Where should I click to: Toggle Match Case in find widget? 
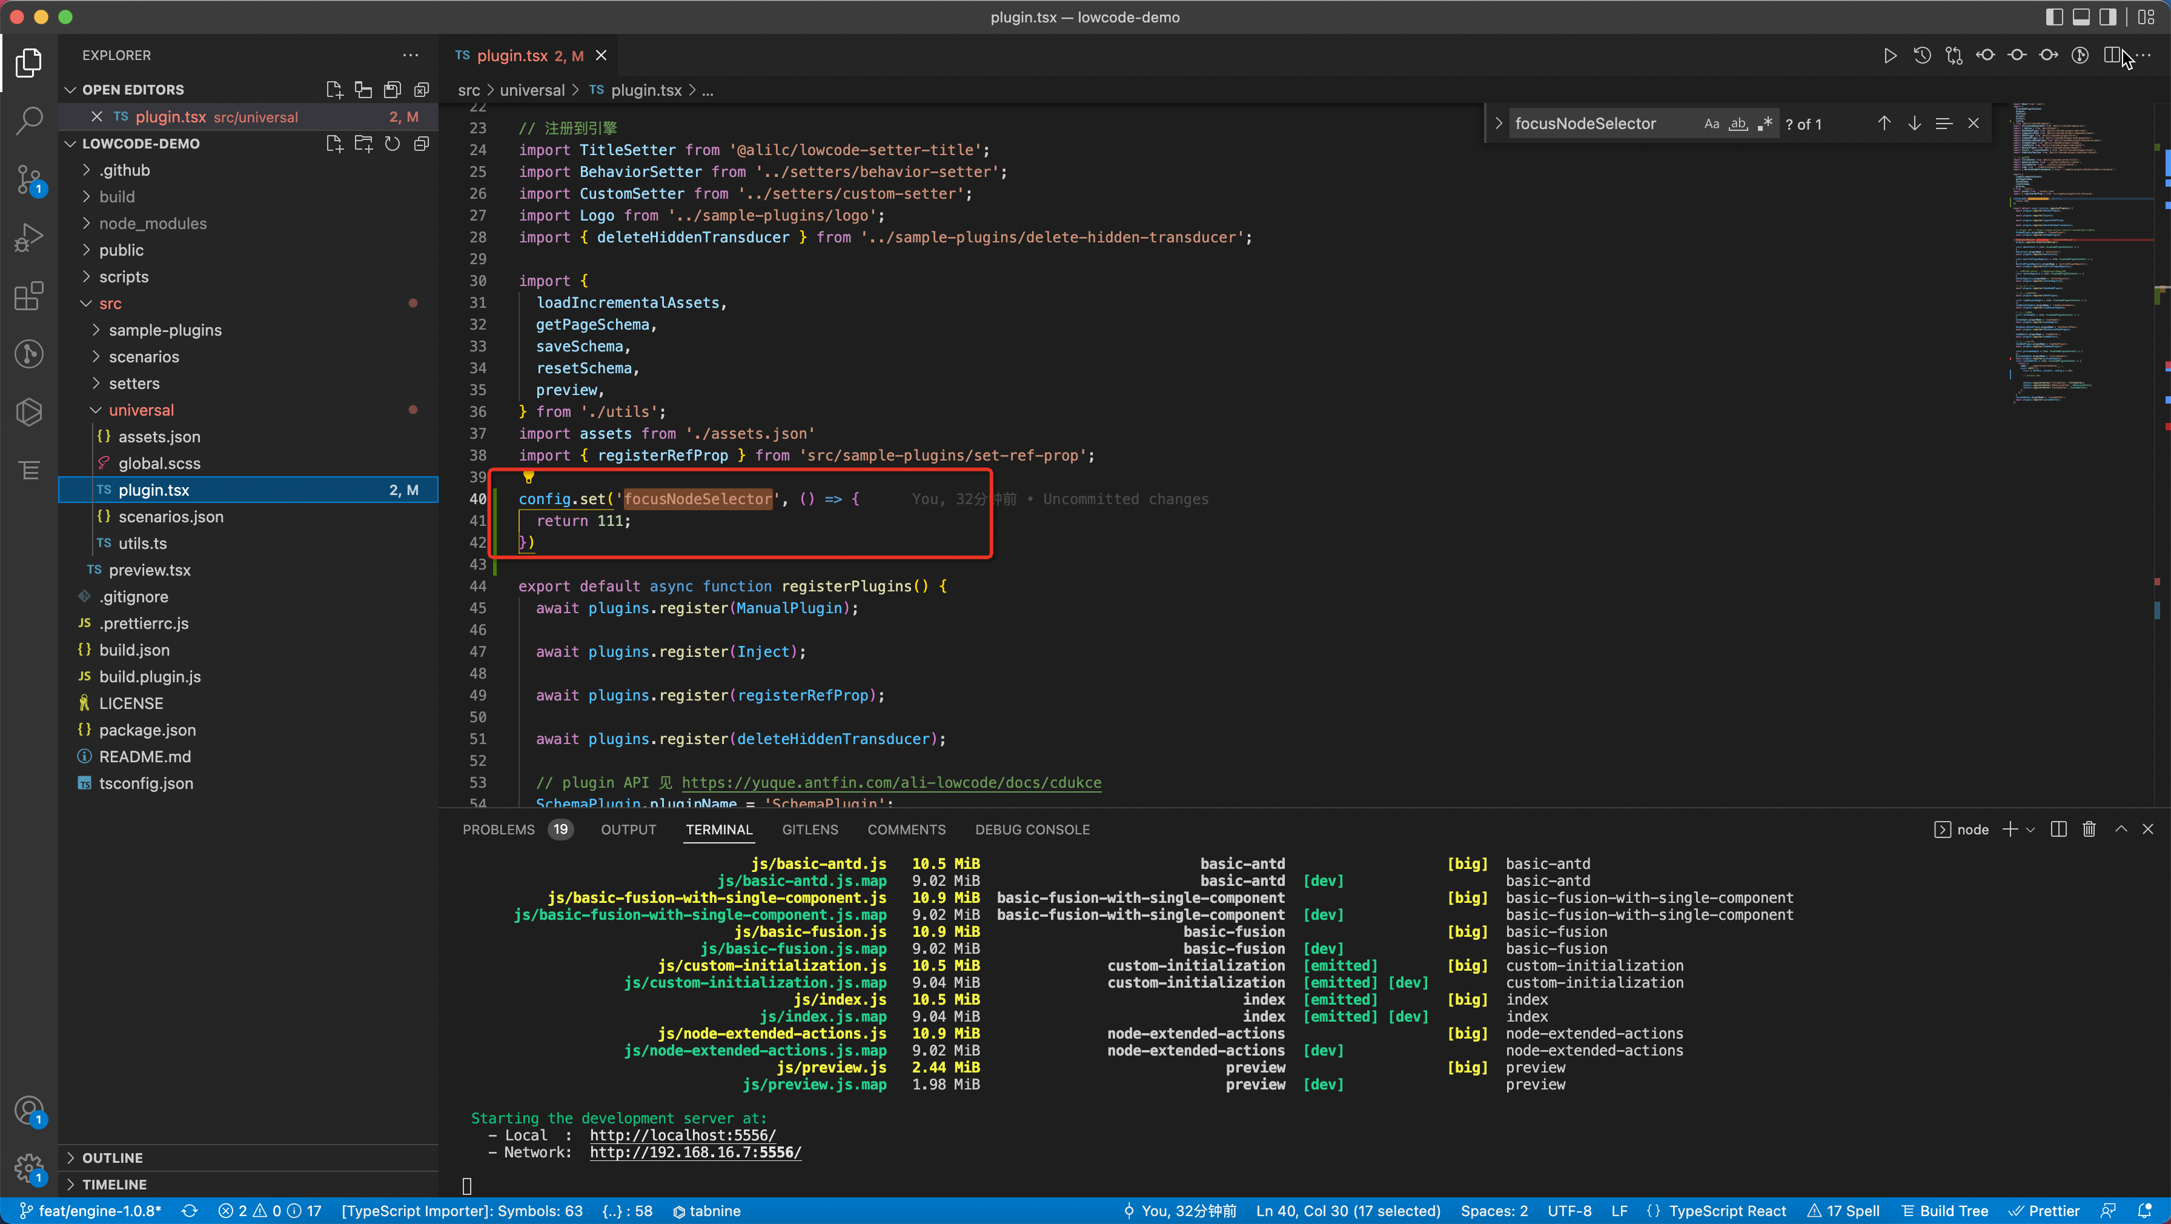1712,124
